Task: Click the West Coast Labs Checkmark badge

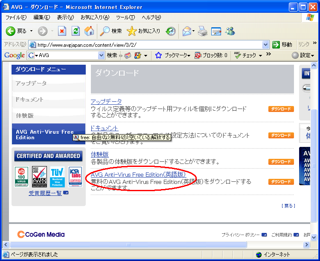Action: (x=39, y=177)
